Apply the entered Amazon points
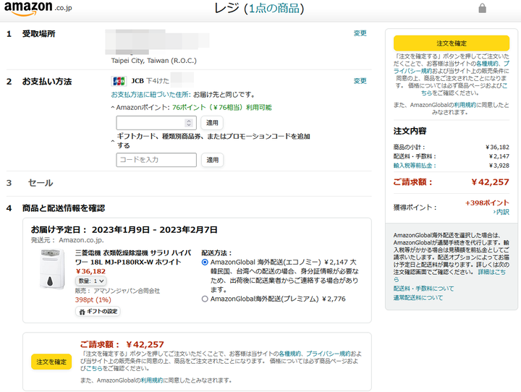The height and width of the screenshot is (392, 521). tap(212, 123)
